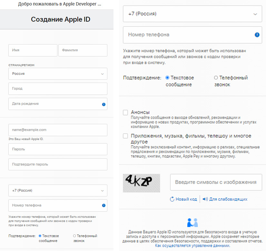The width and height of the screenshot is (266, 251).
Task: Click the privacy handshake people icon
Action: (192, 223)
